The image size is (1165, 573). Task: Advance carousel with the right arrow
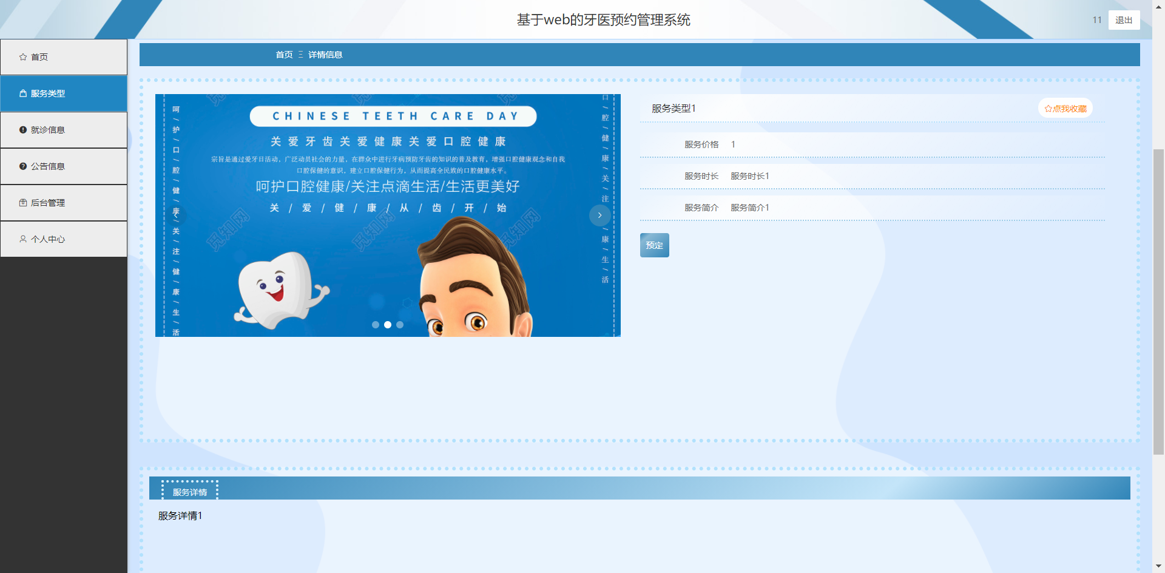coord(599,215)
